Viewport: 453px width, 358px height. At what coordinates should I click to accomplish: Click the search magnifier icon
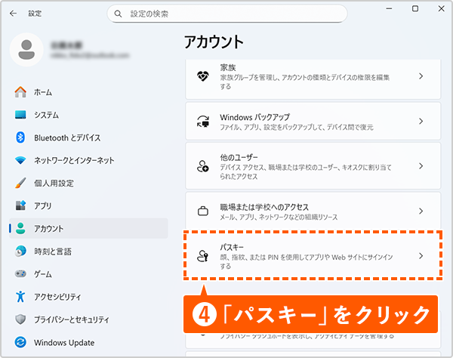pyautogui.click(x=118, y=14)
